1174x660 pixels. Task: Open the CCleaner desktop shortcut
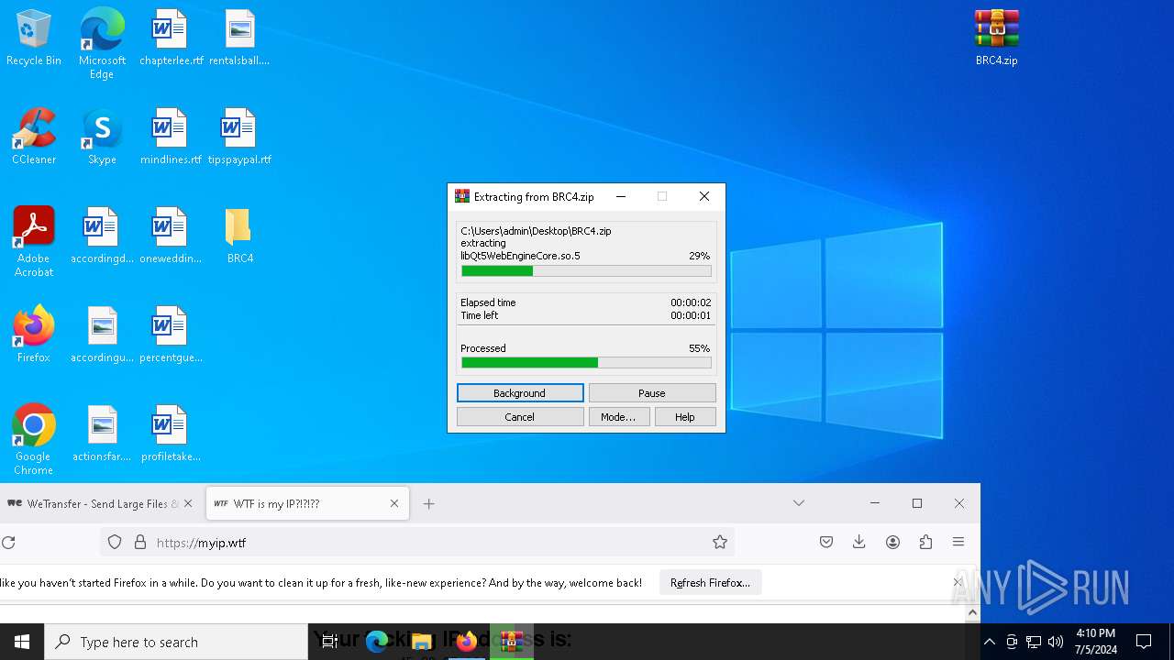[x=34, y=137]
